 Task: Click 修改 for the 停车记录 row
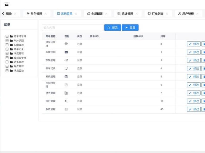click(194, 68)
